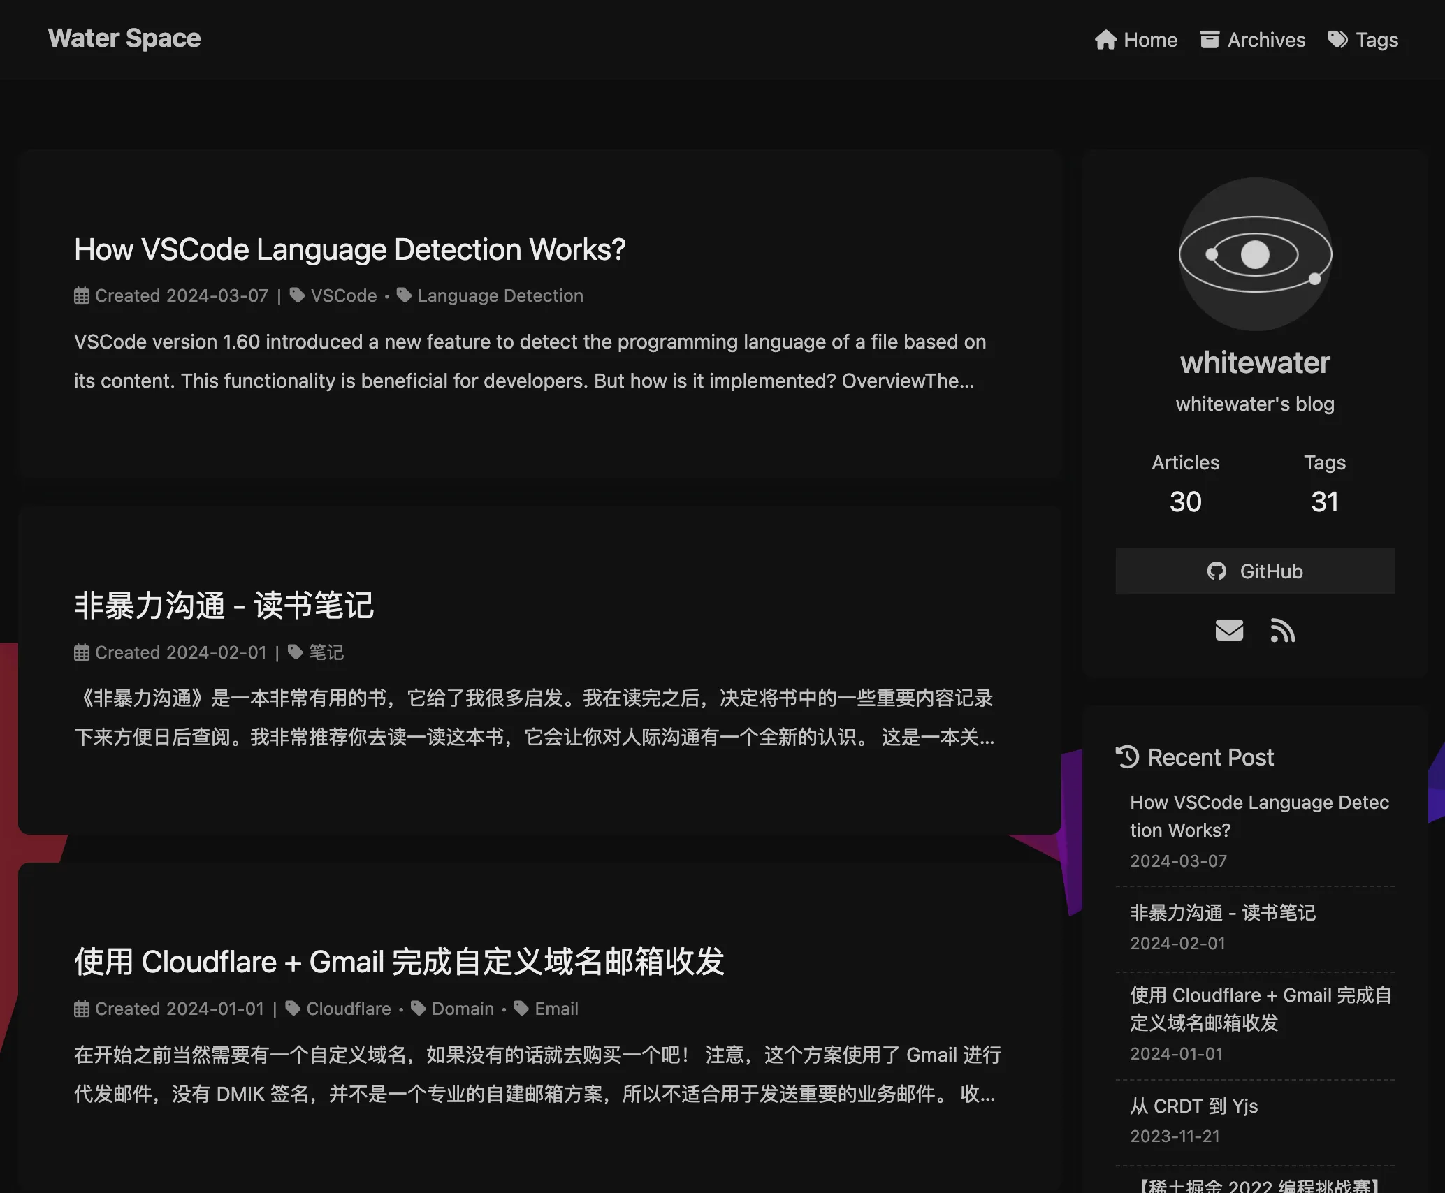
Task: Click the GitHub octocat icon
Action: tap(1217, 571)
